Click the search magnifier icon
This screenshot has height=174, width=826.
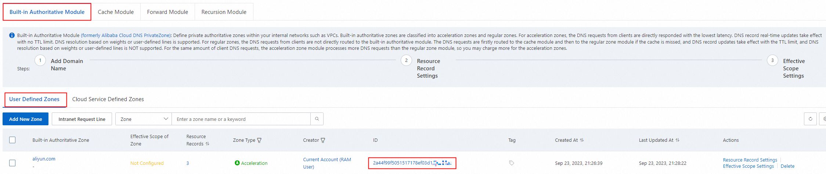[317, 119]
